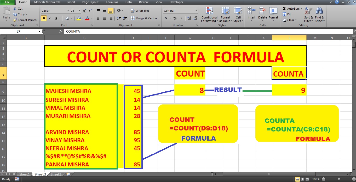The height and width of the screenshot is (182, 356).
Task: Select the Sheet3 worksheet tab
Action: pyautogui.click(x=56, y=174)
